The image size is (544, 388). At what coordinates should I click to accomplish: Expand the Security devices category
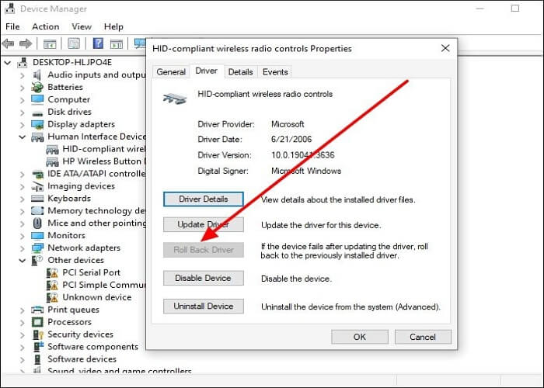point(23,335)
